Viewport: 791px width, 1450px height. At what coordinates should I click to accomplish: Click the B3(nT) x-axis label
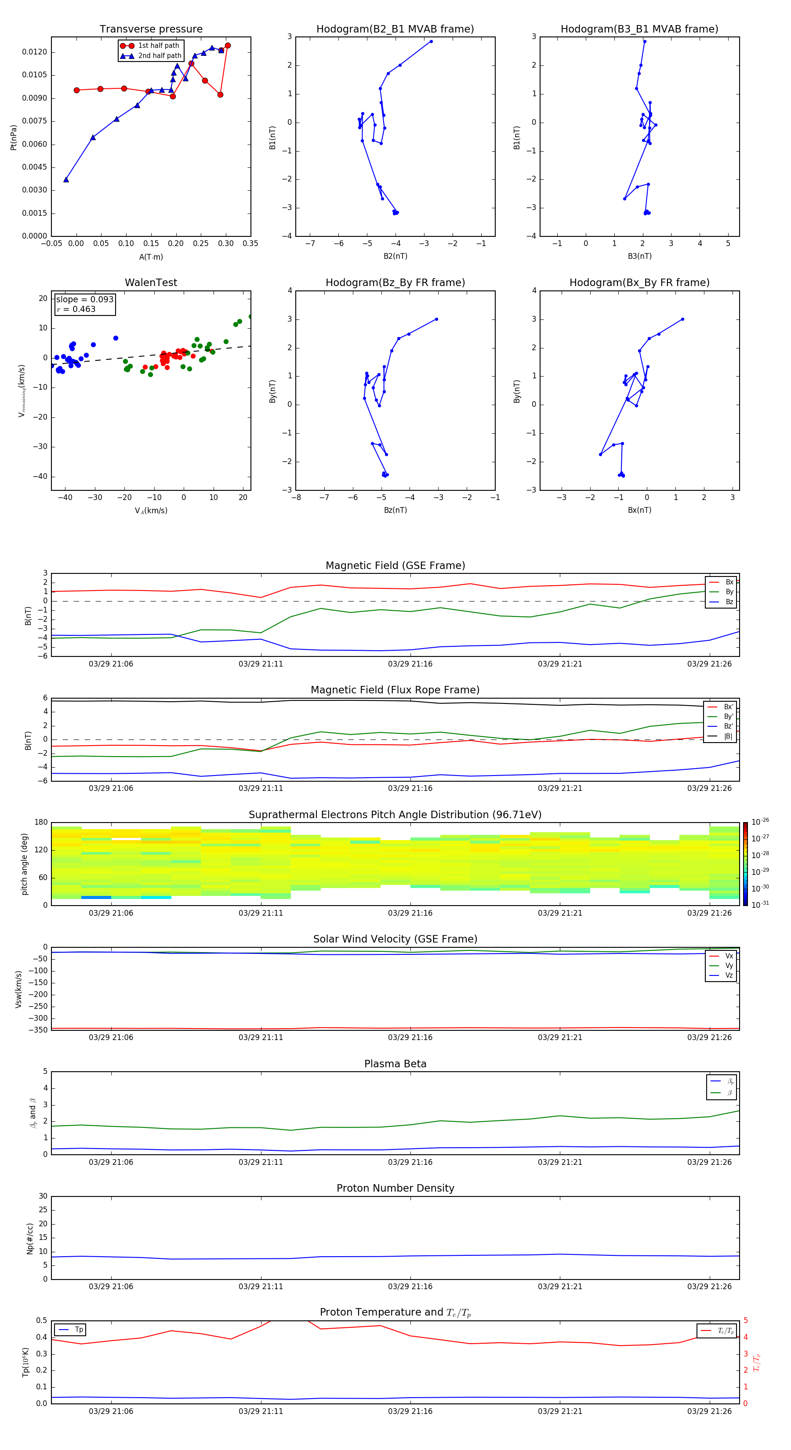[x=639, y=257]
